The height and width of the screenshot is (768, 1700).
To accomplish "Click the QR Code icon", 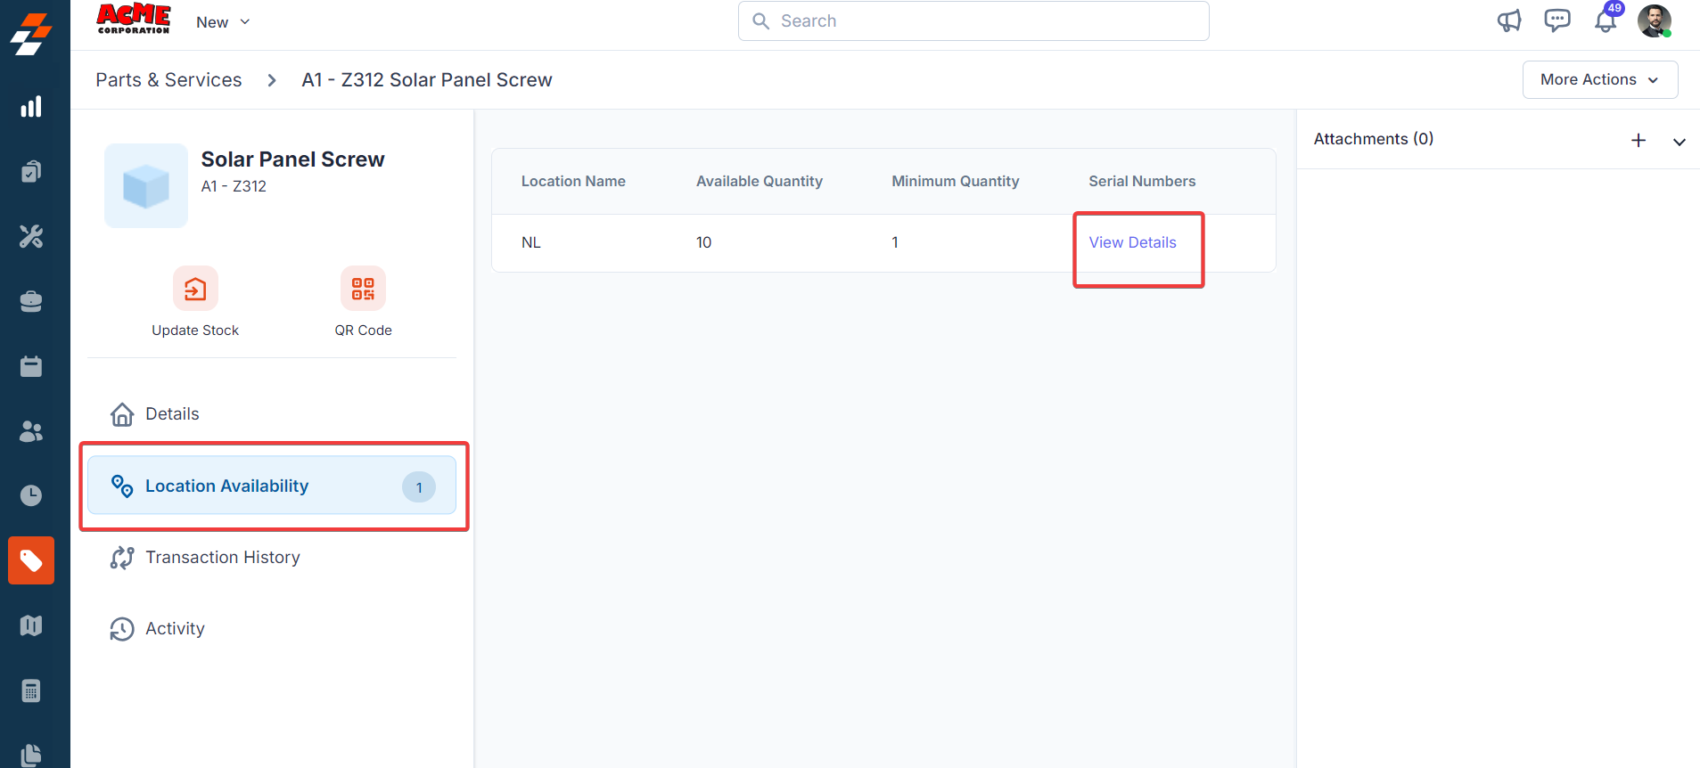I will (x=363, y=289).
